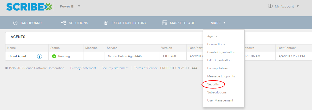Click the Dashboard gauge icon
Screen dimensions: 312x110
tap(15, 23)
